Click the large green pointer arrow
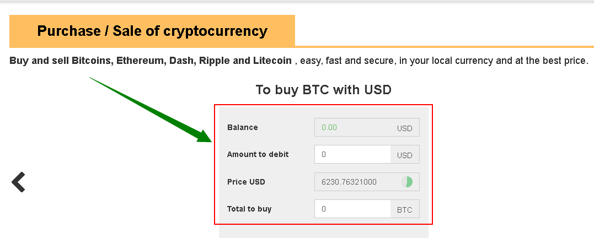The height and width of the screenshot is (238, 594). [x=151, y=110]
